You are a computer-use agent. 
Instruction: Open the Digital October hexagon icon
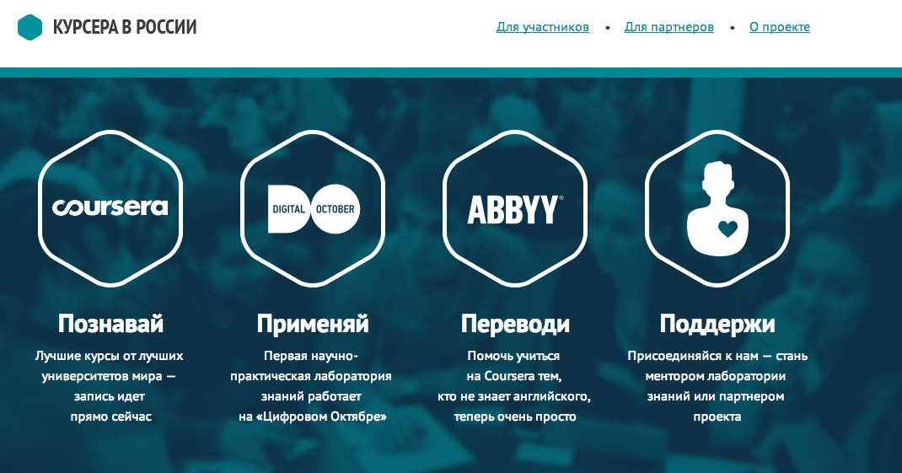tap(313, 207)
